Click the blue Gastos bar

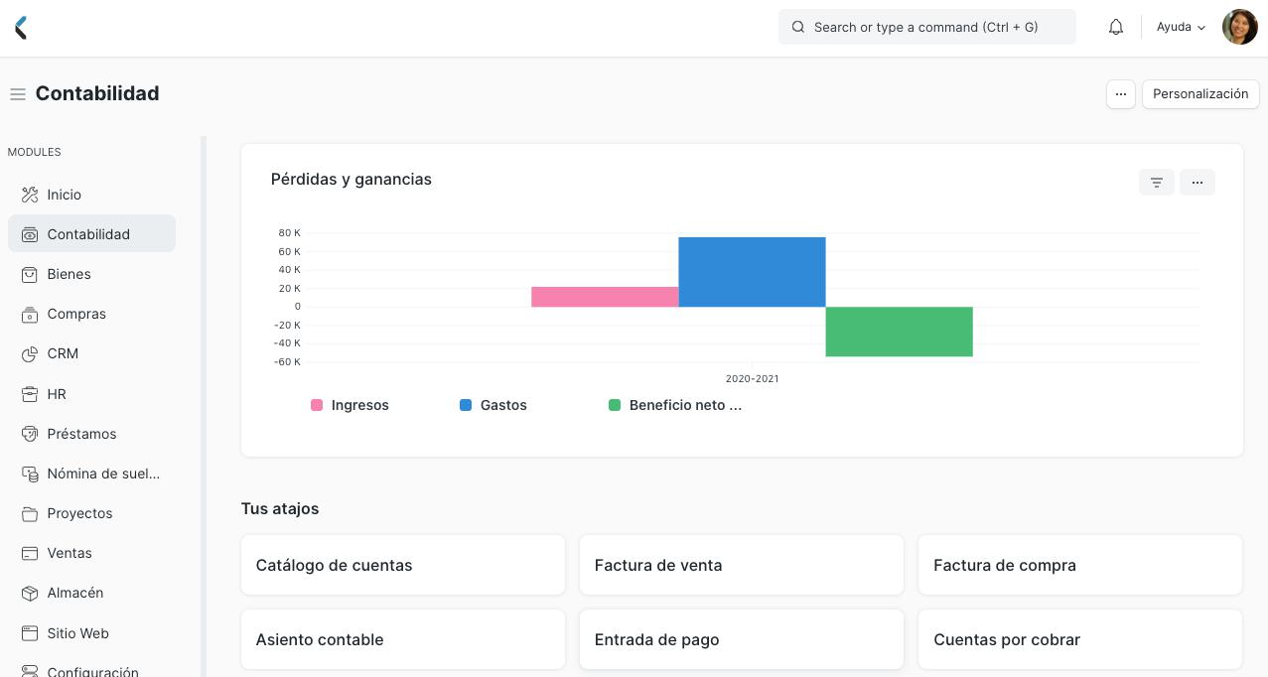tap(752, 272)
